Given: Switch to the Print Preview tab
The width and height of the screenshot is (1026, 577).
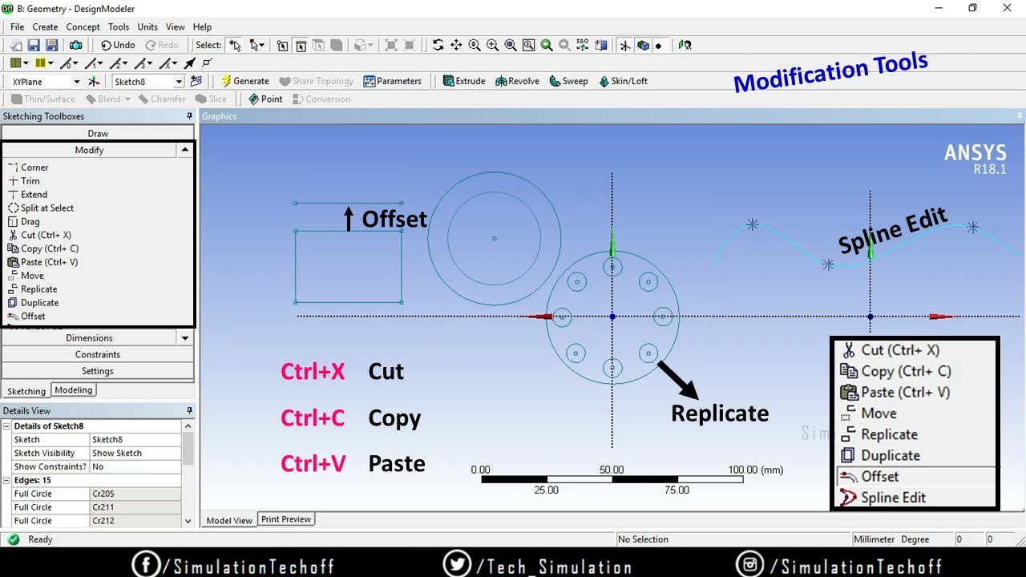Looking at the screenshot, I should 286,519.
